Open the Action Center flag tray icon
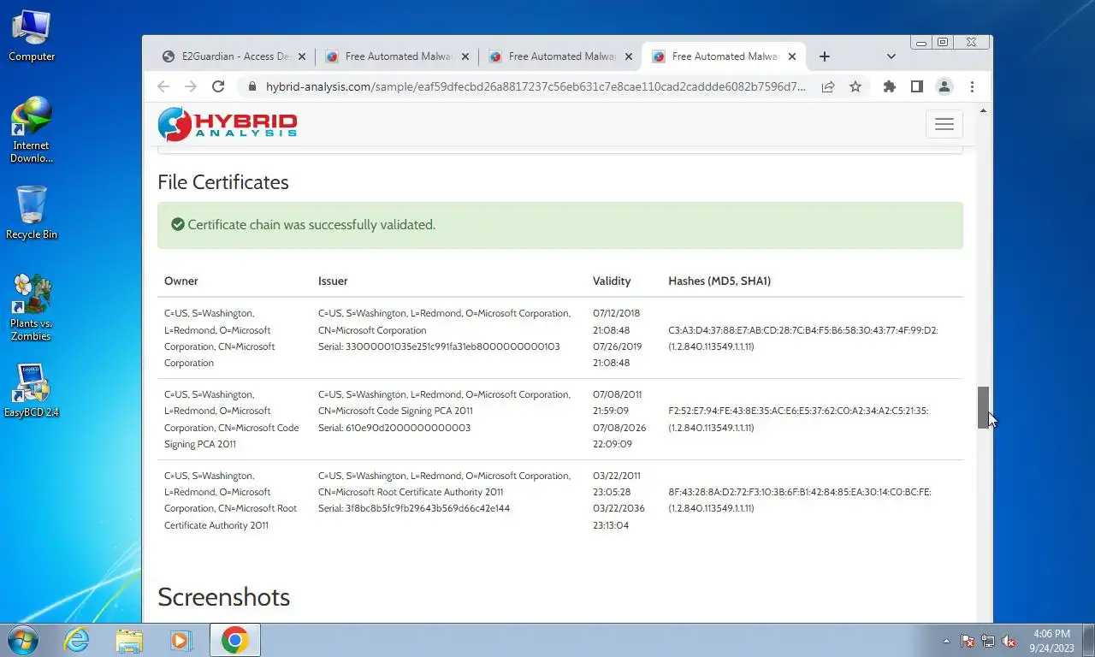 (x=968, y=641)
